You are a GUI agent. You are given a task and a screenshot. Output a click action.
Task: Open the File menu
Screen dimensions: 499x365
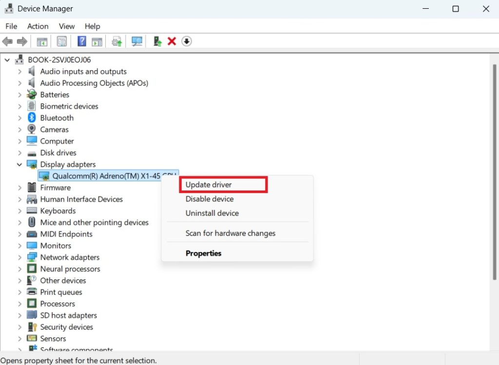click(x=12, y=26)
